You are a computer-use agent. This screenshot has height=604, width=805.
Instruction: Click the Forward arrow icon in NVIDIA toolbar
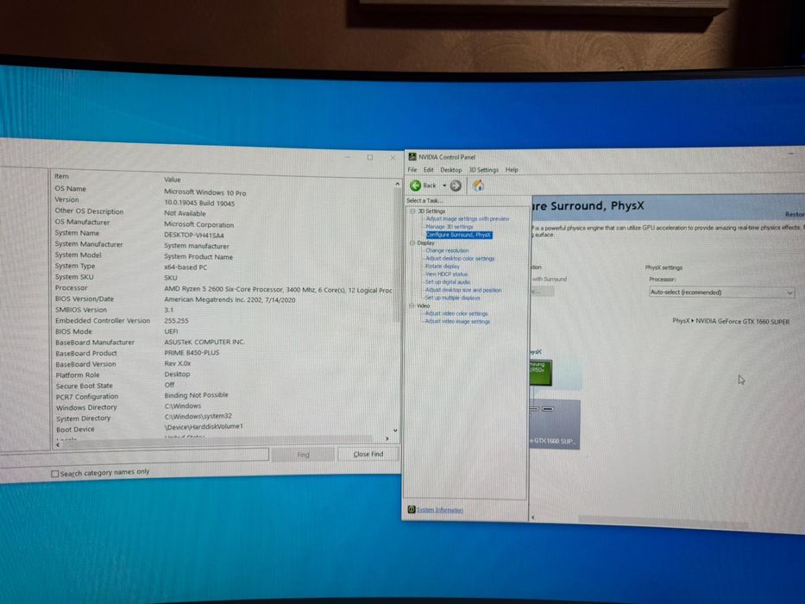[x=456, y=186]
